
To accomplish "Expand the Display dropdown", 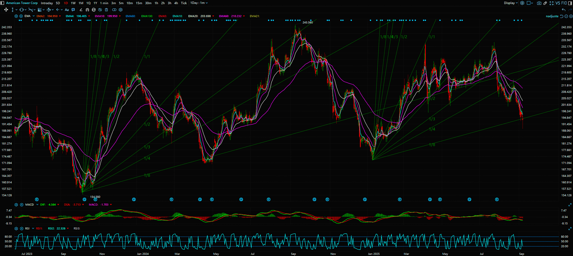I will coord(511,3).
